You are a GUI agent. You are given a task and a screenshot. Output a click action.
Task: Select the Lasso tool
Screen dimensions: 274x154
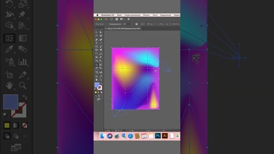point(101,36)
